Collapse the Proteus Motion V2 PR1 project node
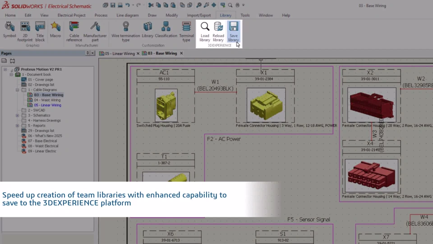The height and width of the screenshot is (244, 433). (5, 70)
